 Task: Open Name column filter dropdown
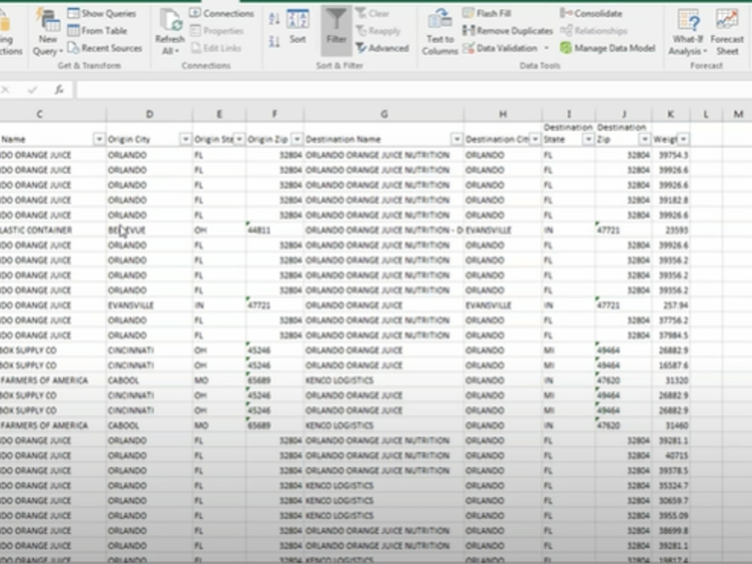click(99, 139)
